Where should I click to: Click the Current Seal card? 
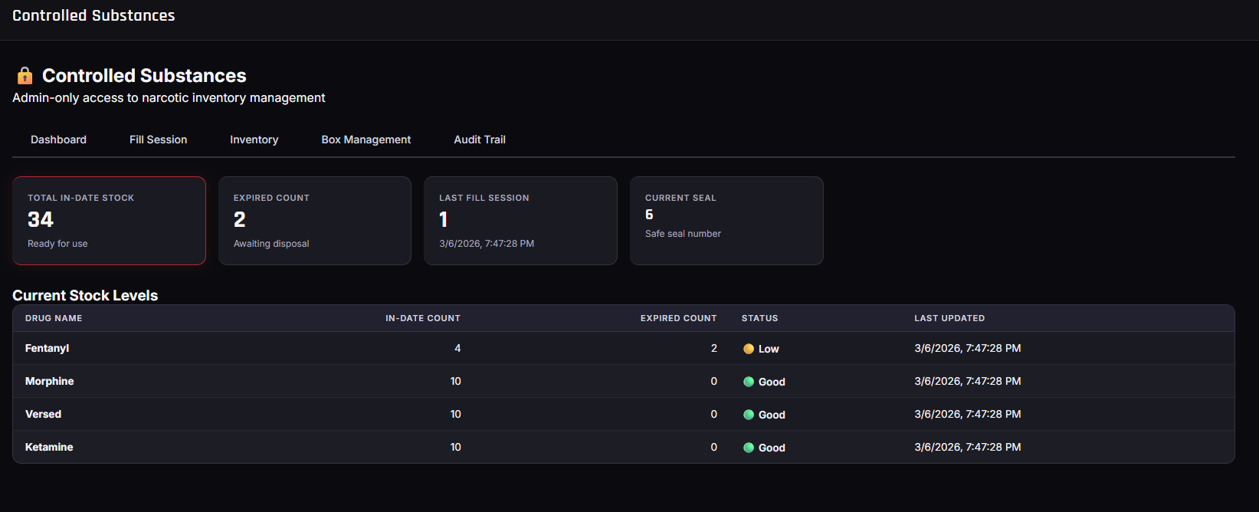pyautogui.click(x=726, y=221)
